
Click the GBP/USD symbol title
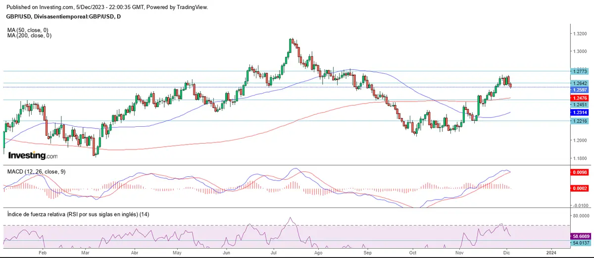pyautogui.click(x=63, y=16)
